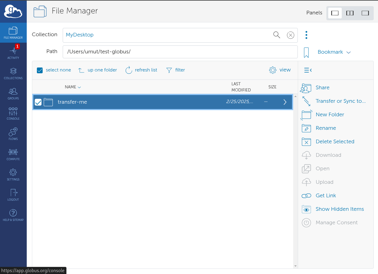Toggle the select none checkbox
The width and height of the screenshot is (378, 274).
(x=40, y=70)
